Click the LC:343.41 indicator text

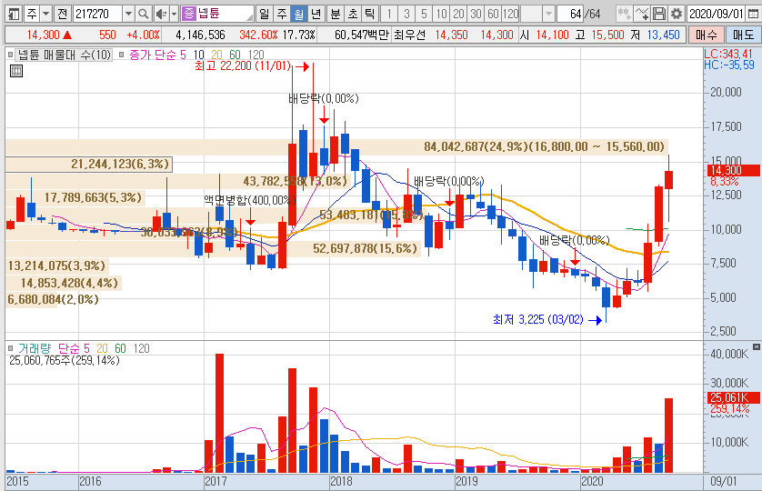pyautogui.click(x=728, y=54)
